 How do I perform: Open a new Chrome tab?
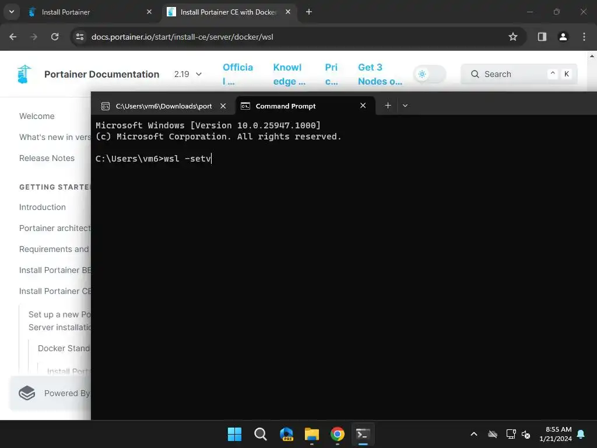click(x=309, y=12)
